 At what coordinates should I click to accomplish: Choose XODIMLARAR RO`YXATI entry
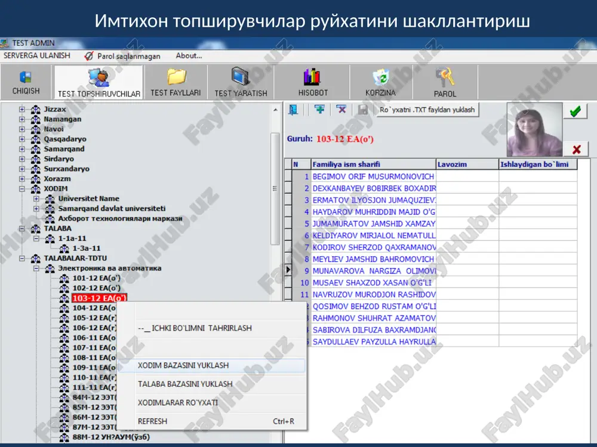click(211, 402)
